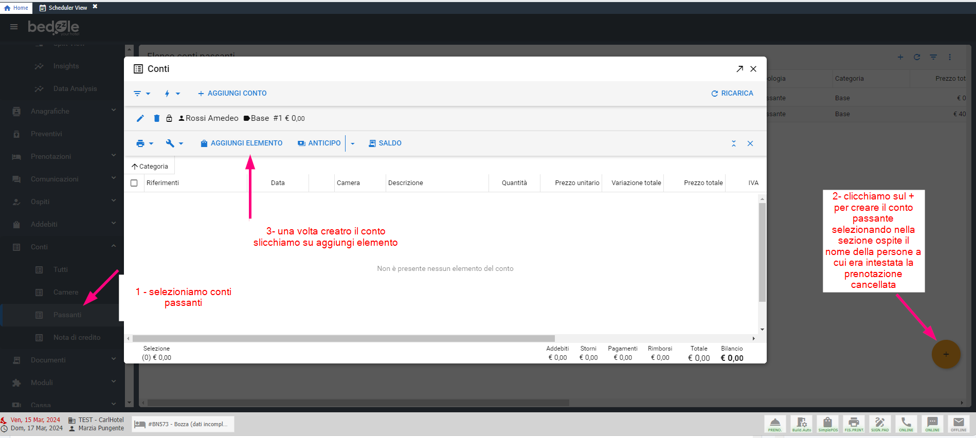Image resolution: width=976 pixels, height=438 pixels.
Task: Open the filter dropdown in Conti toolbar
Action: [141, 94]
